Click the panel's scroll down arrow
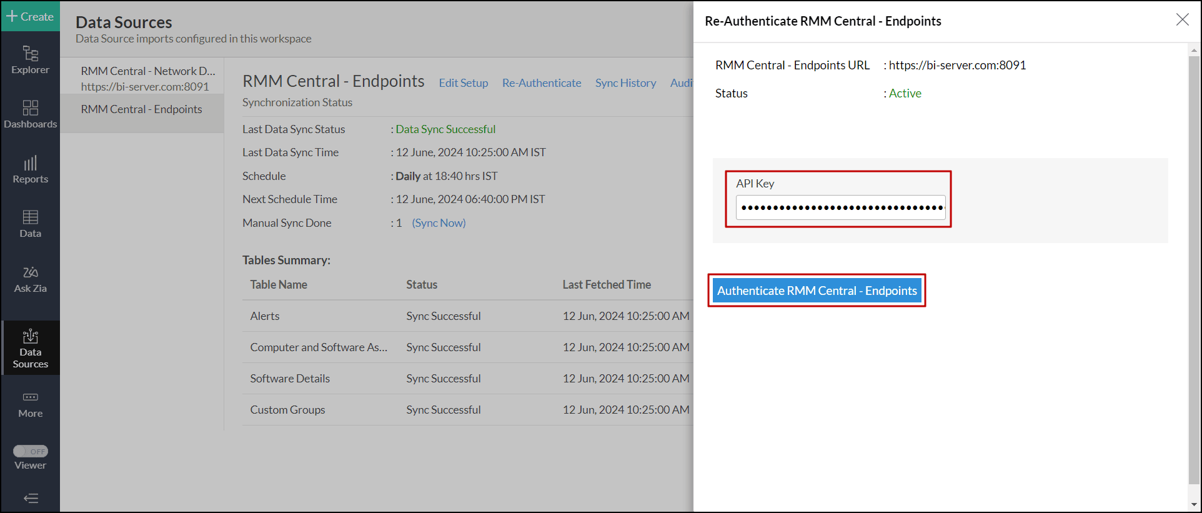 click(1194, 504)
